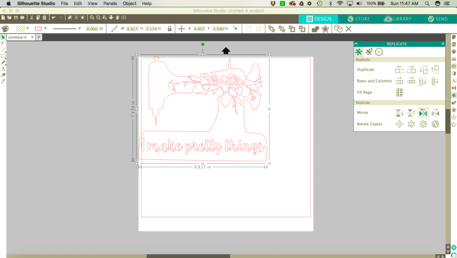Image resolution: width=457 pixels, height=258 pixels.
Task: Switch to the Library tab
Action: click(398, 19)
